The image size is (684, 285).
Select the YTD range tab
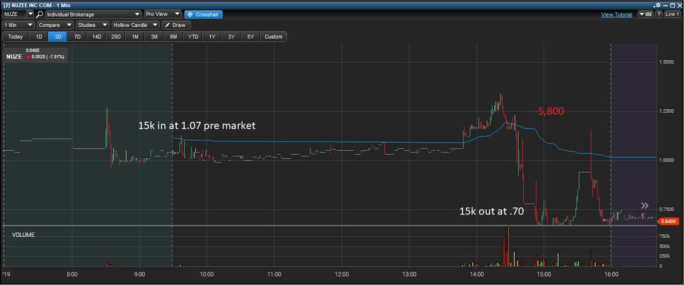click(x=193, y=36)
